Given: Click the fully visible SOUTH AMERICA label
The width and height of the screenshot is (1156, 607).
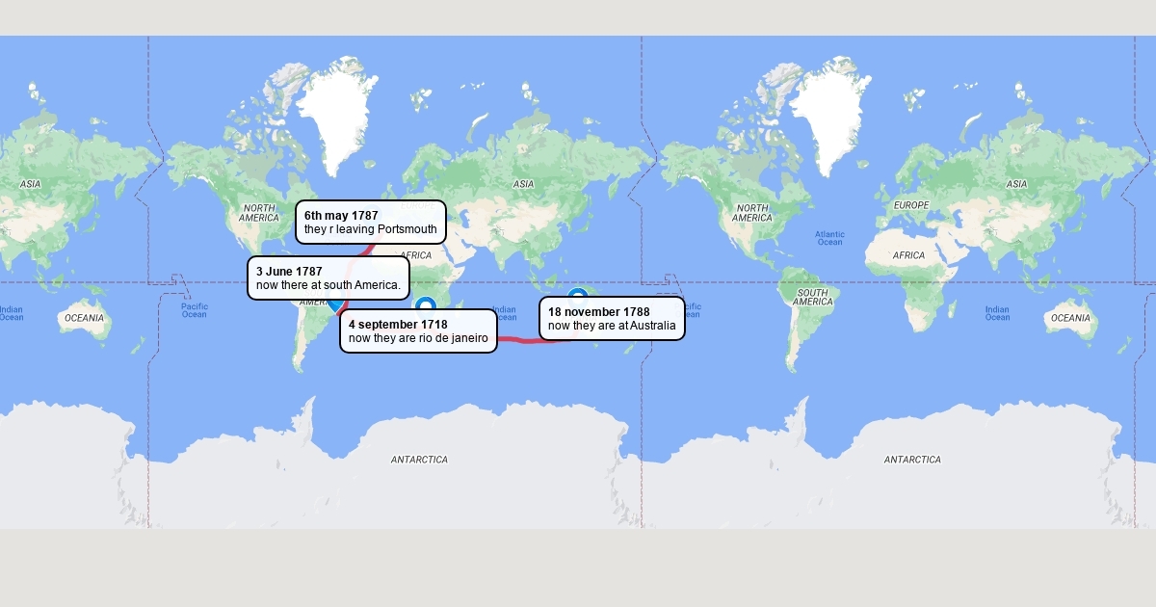Looking at the screenshot, I should (x=812, y=297).
